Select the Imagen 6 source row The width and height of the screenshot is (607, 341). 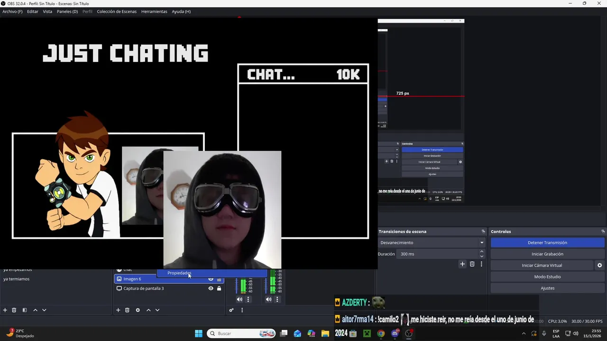point(169,279)
